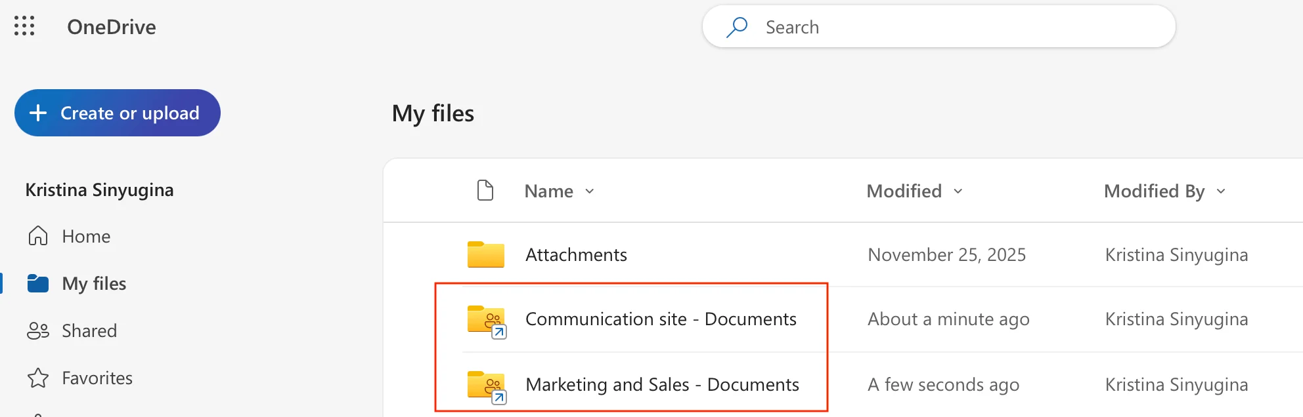Open Communication site - Documents folder
1303x417 pixels.
pyautogui.click(x=661, y=319)
